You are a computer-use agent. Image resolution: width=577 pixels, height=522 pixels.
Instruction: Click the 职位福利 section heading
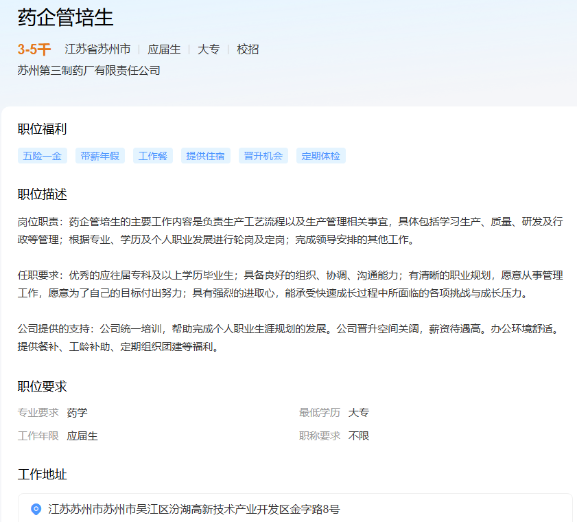click(x=42, y=129)
